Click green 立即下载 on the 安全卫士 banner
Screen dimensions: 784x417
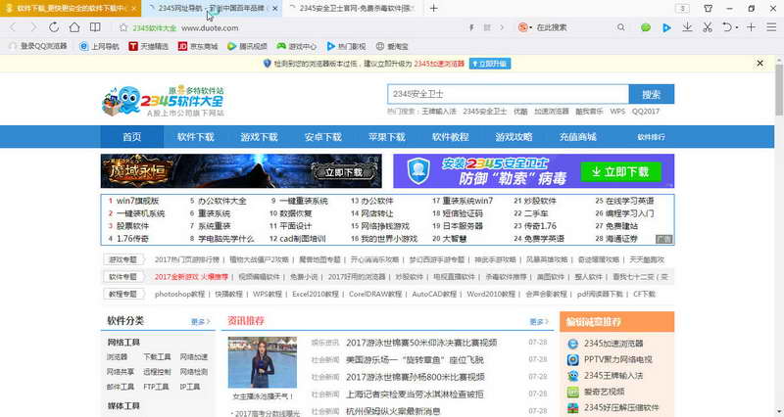[620, 172]
